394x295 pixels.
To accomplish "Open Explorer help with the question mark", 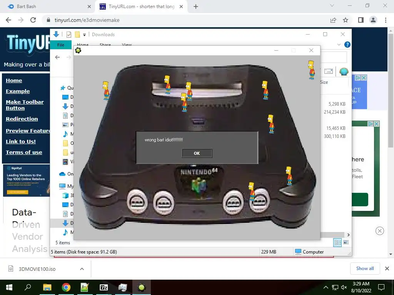I will [x=347, y=45].
